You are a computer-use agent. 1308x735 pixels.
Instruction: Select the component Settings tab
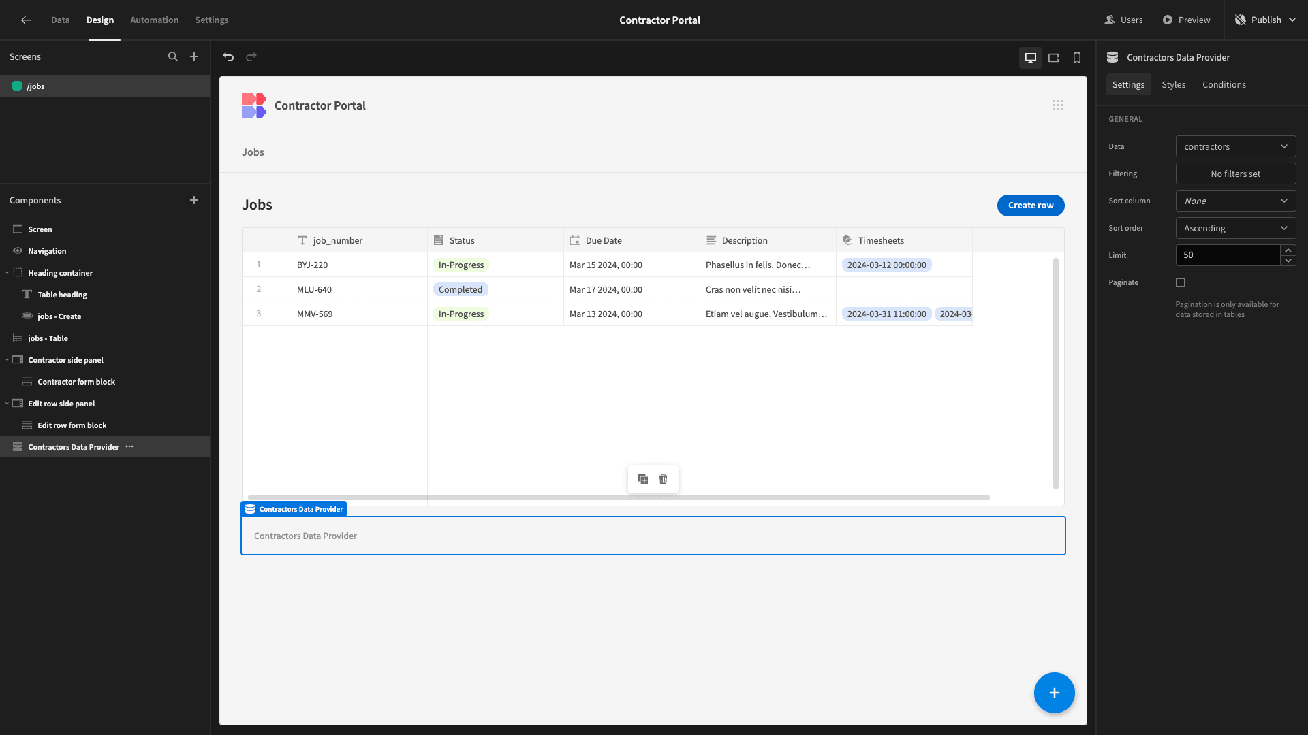[1128, 84]
